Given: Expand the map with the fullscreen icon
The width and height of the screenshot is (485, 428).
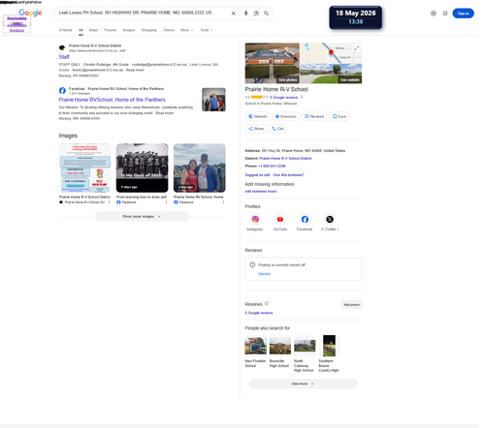Looking at the screenshot, I should [x=356, y=48].
